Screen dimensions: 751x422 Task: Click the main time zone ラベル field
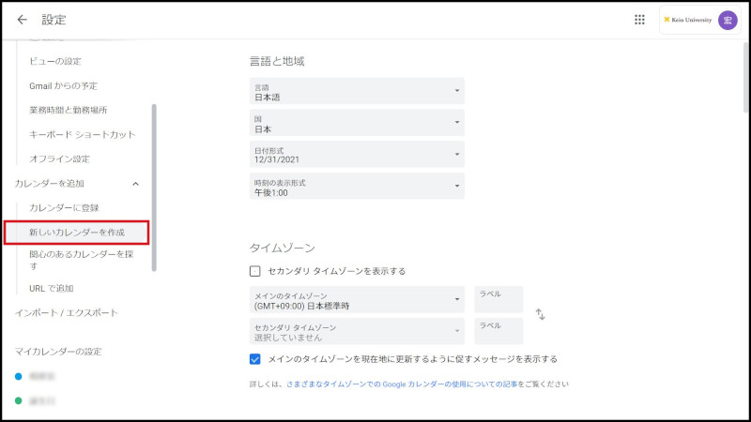coord(498,299)
